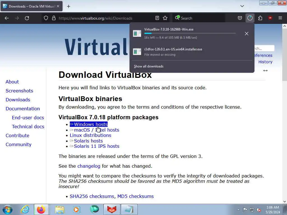Click the browser Search box
This screenshot has width=287, height=215.
coord(199,18)
